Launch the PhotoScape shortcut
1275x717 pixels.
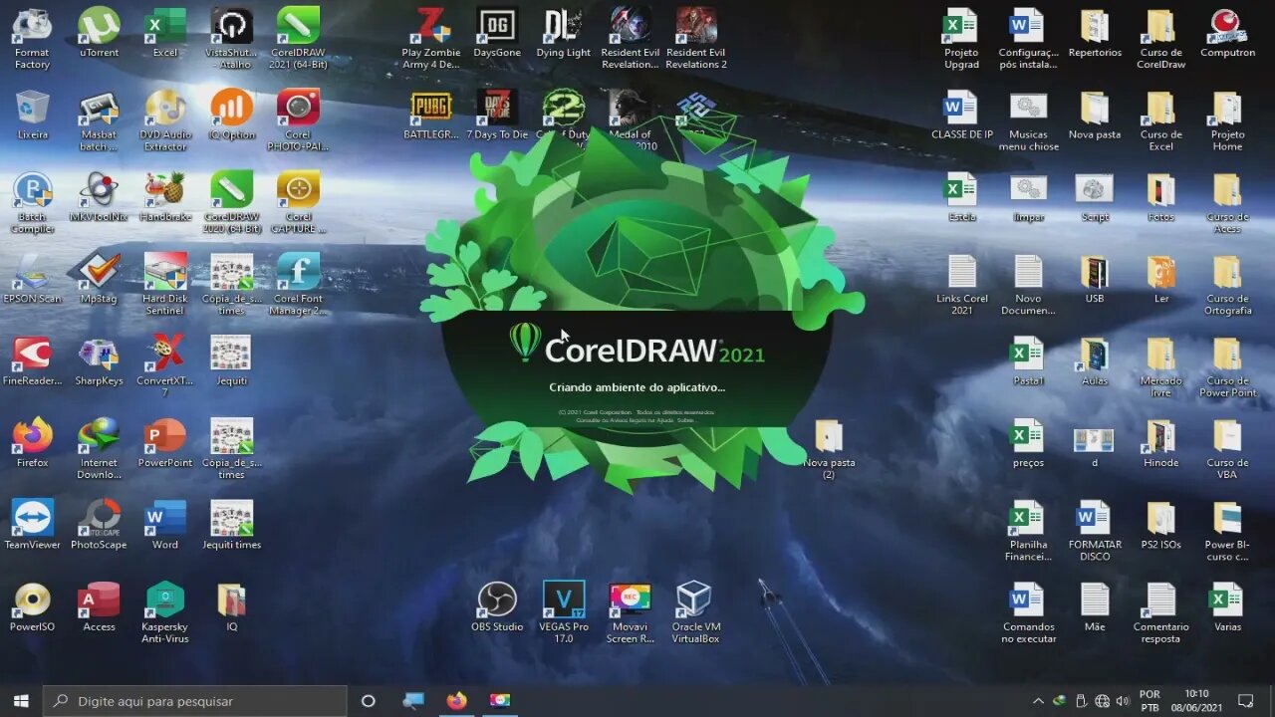tap(99, 525)
